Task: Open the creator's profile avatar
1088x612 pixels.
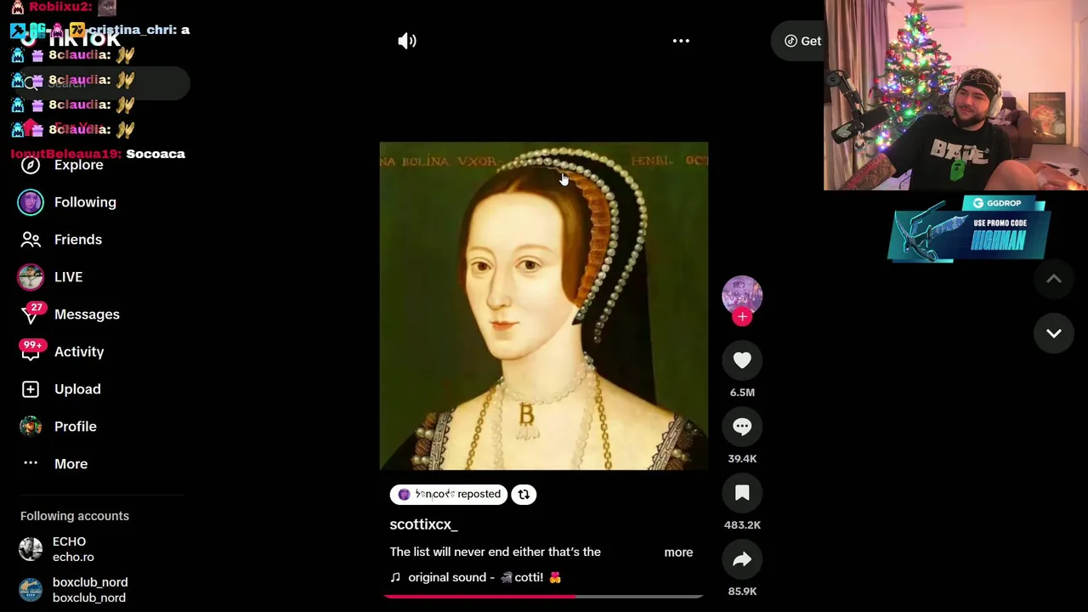Action: [x=742, y=295]
